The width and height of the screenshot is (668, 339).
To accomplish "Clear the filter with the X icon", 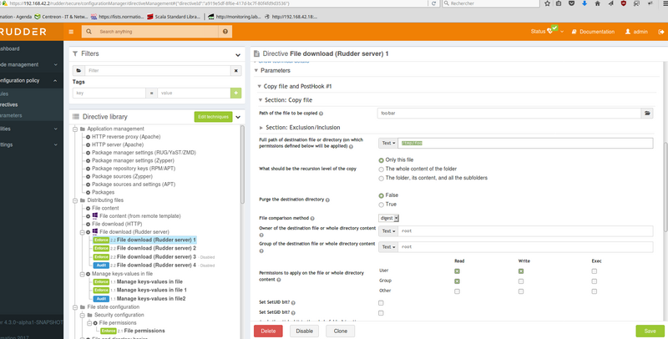I will (x=236, y=71).
